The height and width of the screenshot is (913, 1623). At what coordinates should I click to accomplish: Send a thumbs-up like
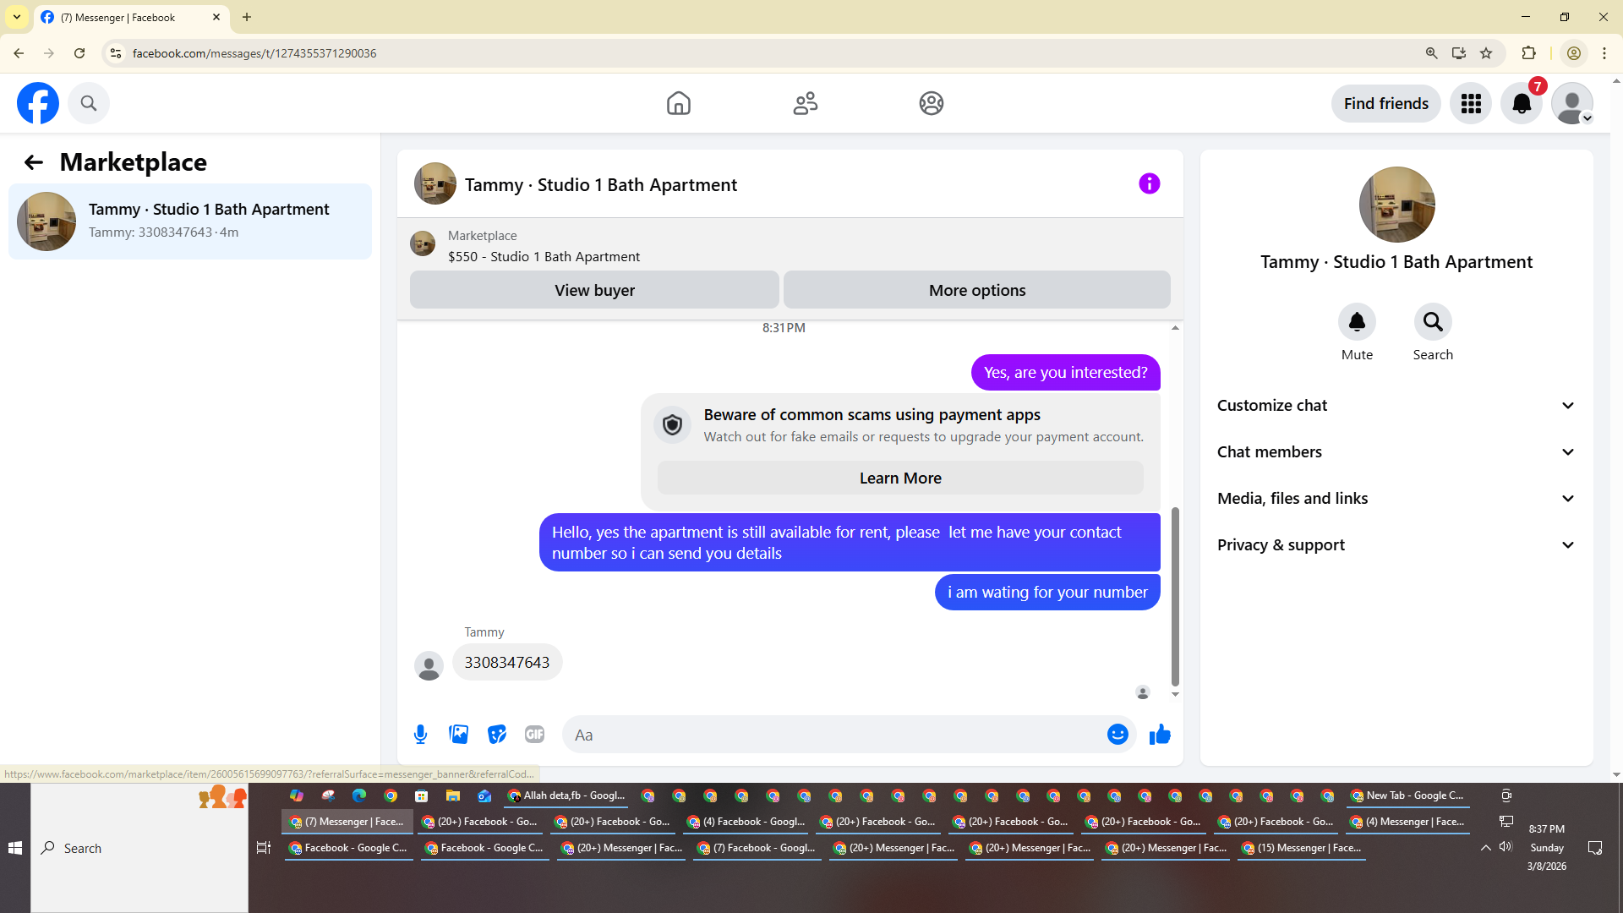coord(1160,735)
